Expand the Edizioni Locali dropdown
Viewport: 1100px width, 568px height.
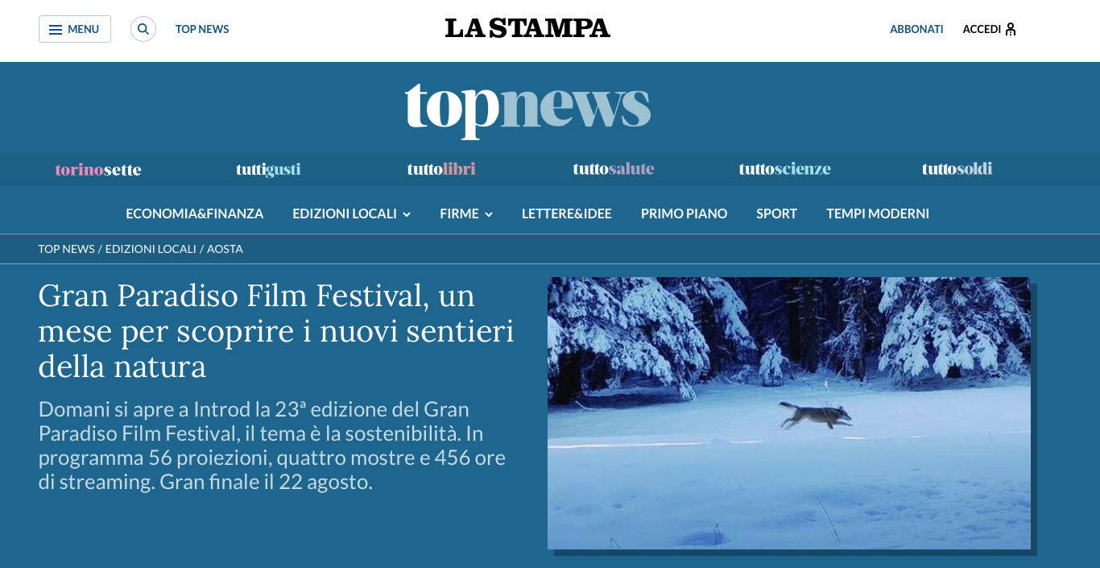click(352, 214)
